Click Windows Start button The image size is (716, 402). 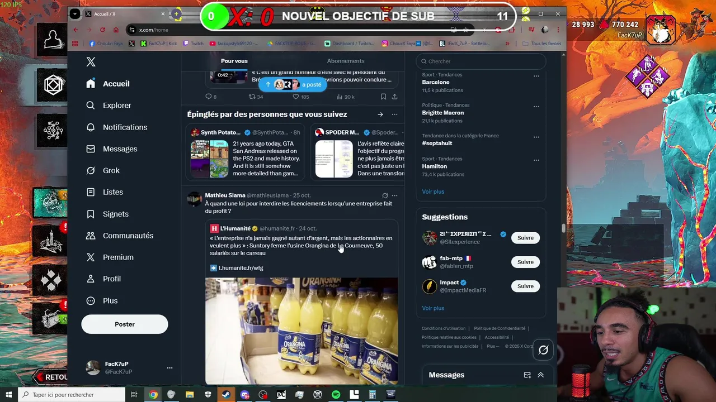pos(8,395)
